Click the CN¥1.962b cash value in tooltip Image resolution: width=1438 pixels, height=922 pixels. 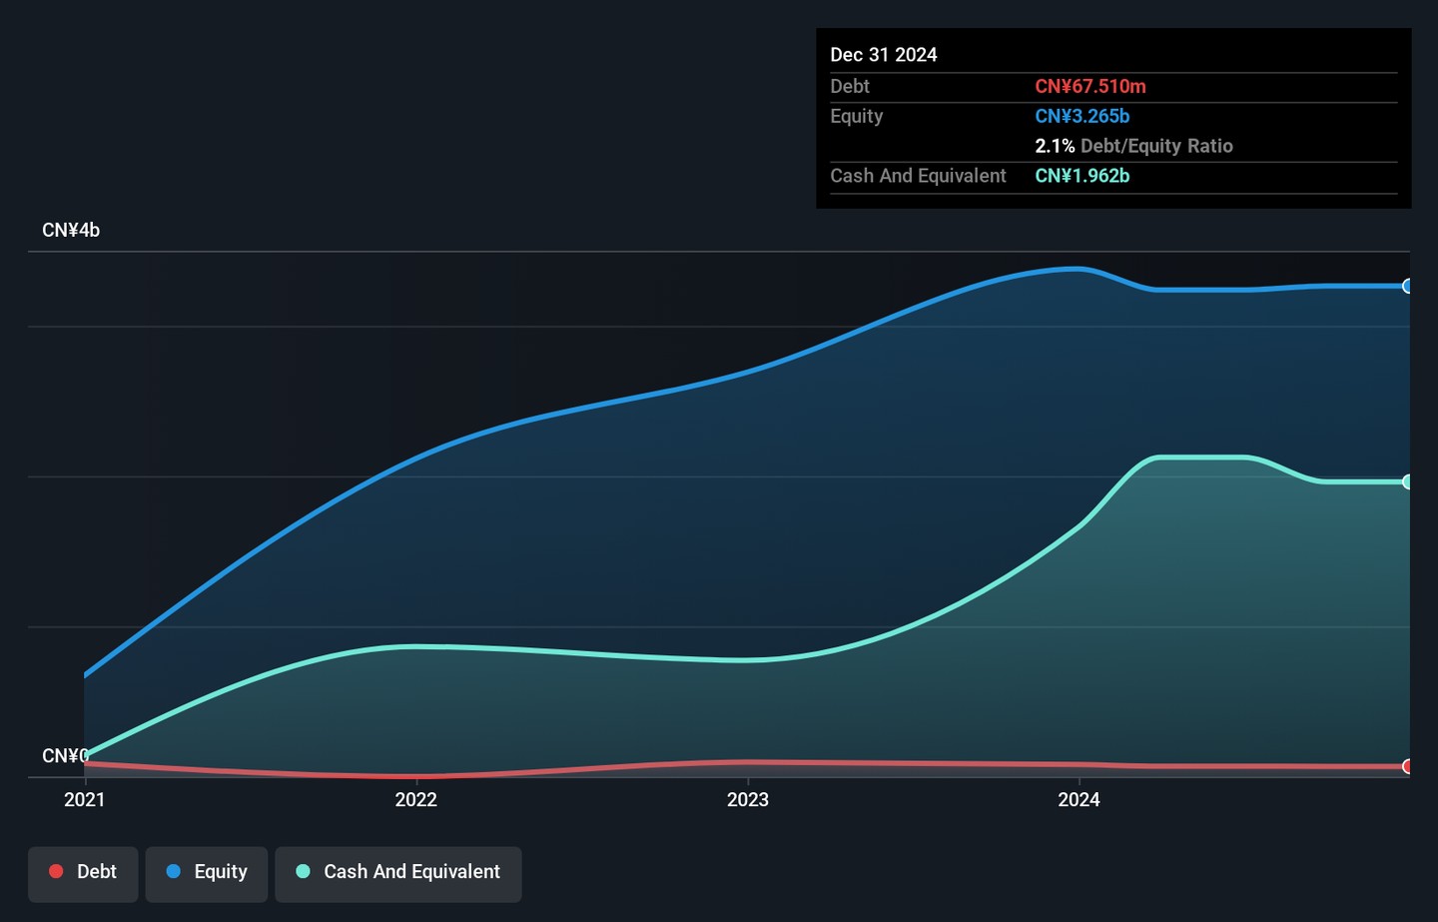point(1082,176)
